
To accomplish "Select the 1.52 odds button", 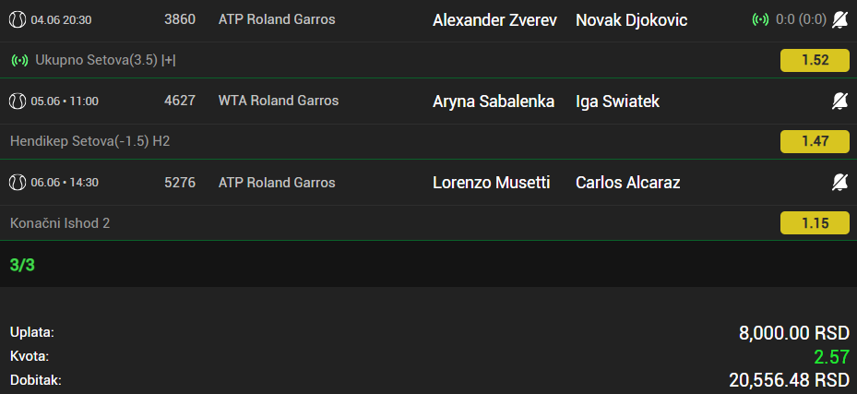I will click(x=815, y=60).
